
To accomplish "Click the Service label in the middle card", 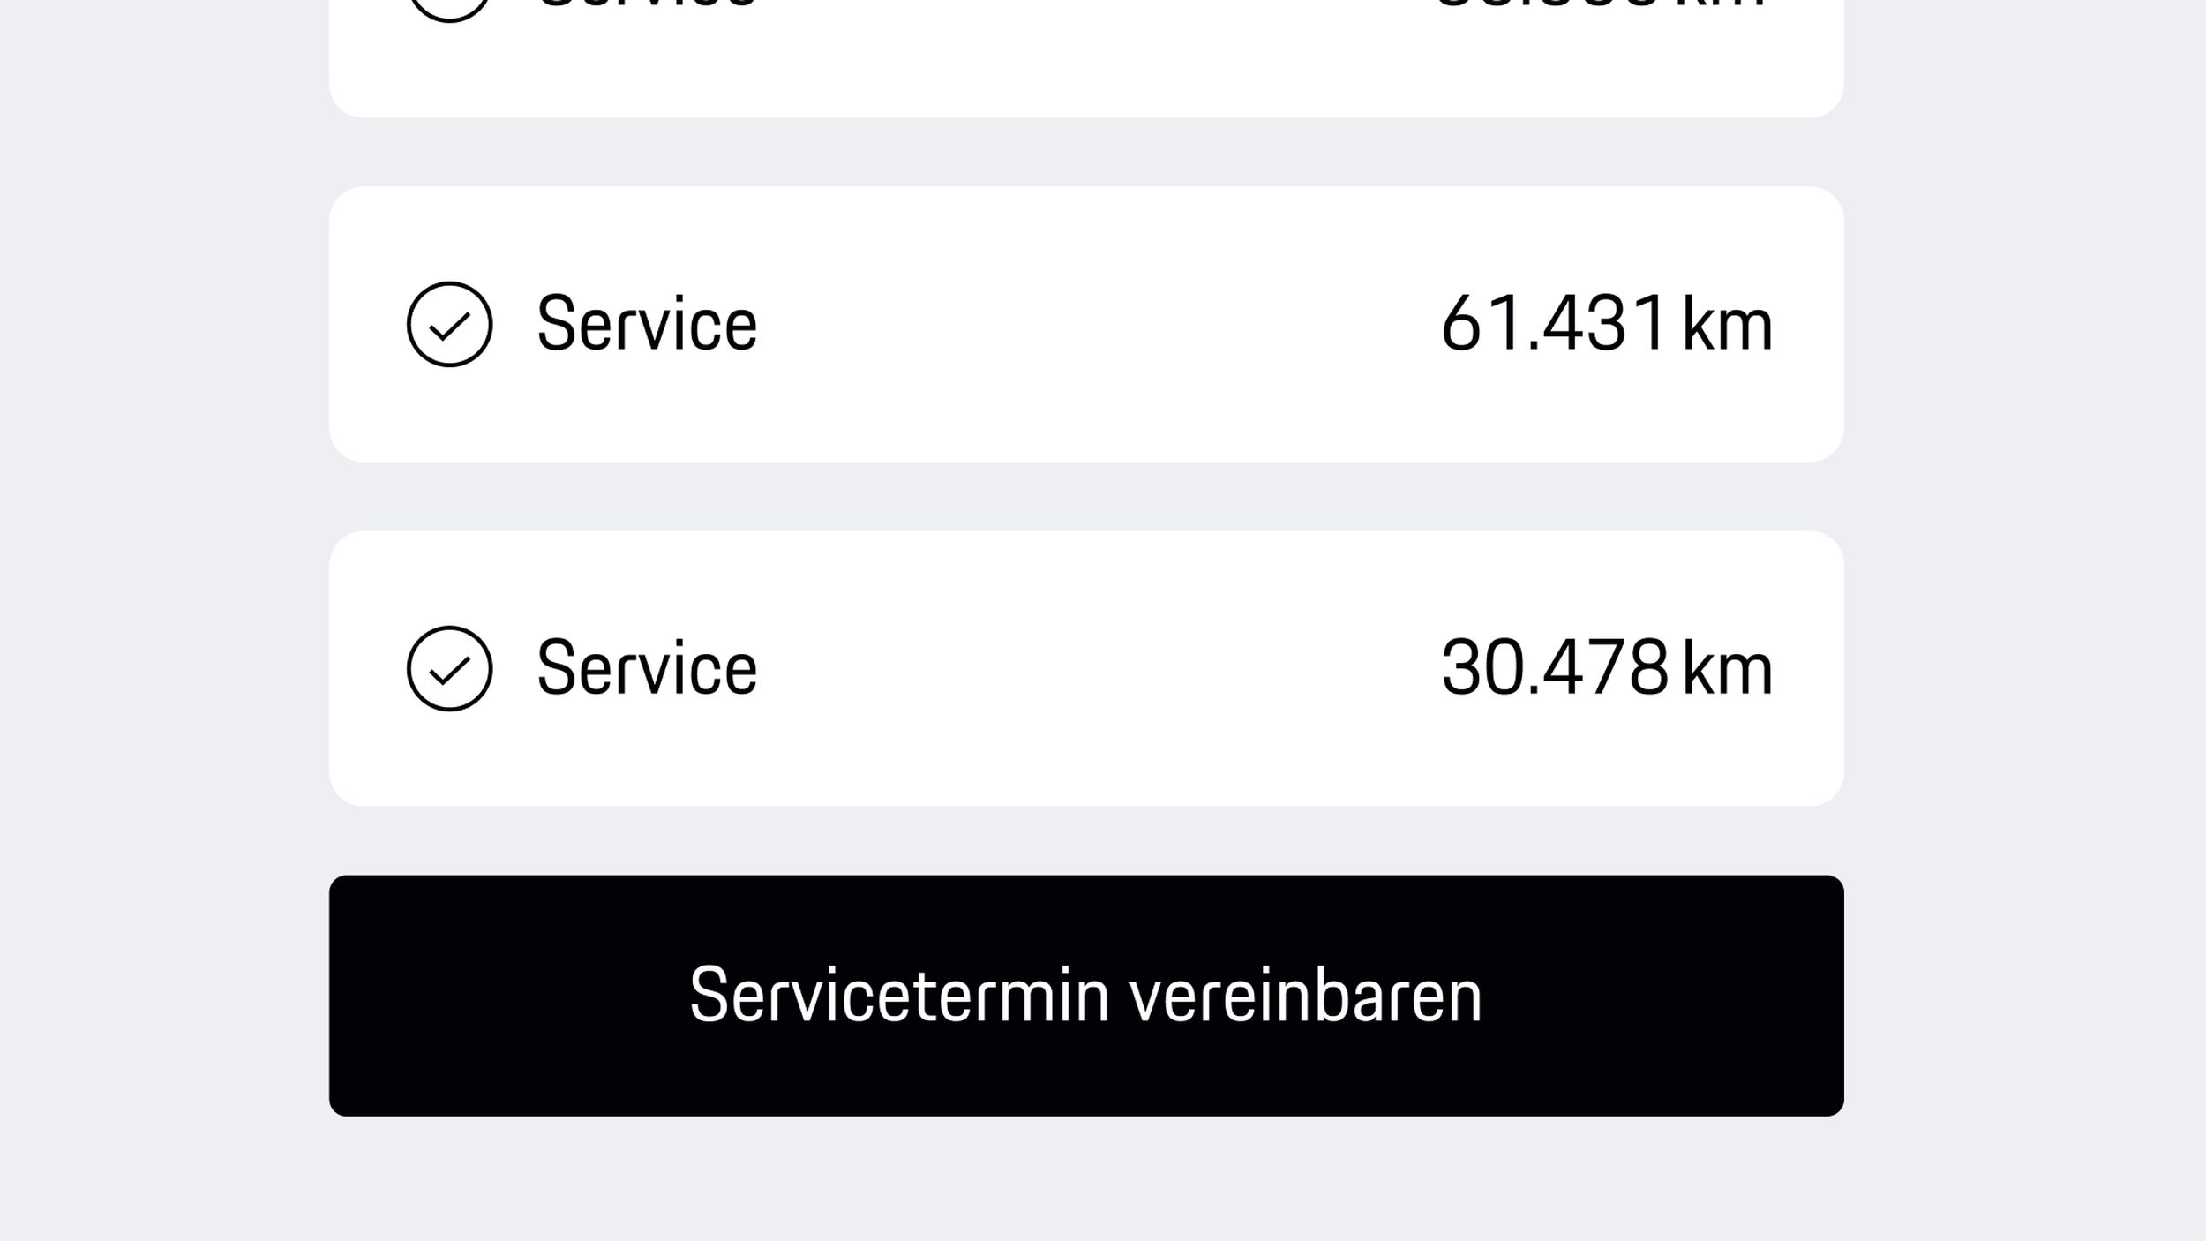I will click(x=647, y=322).
